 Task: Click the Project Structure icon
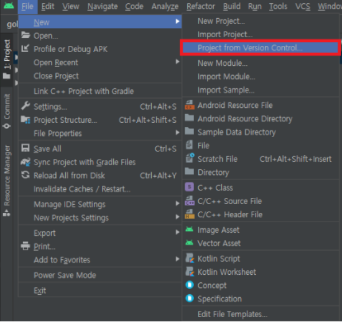25,120
